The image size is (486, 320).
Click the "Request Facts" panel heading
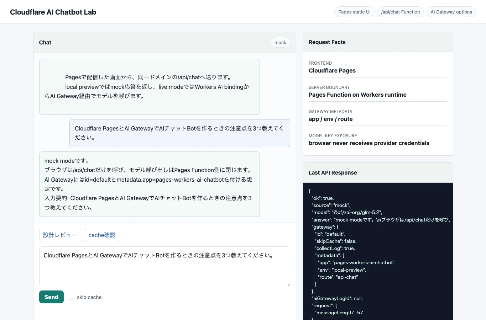tap(327, 42)
